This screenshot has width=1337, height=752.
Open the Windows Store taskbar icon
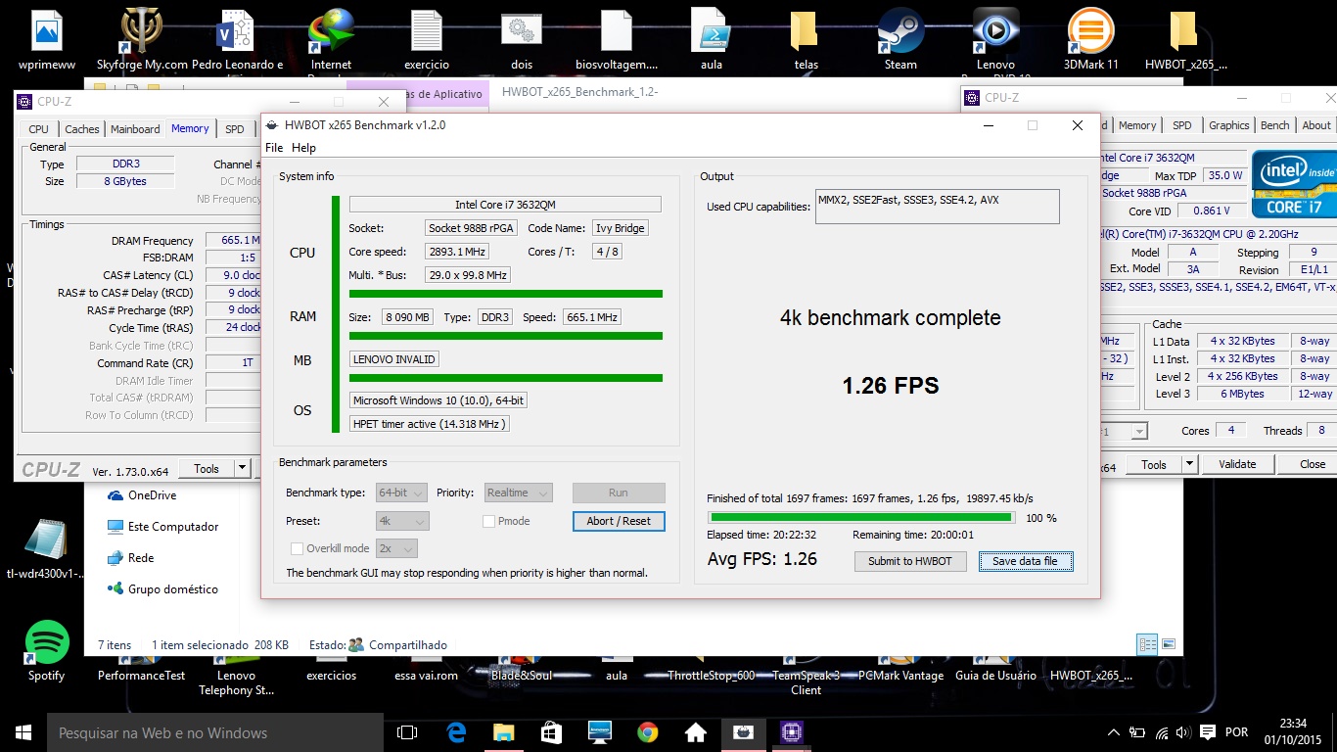[x=551, y=732]
